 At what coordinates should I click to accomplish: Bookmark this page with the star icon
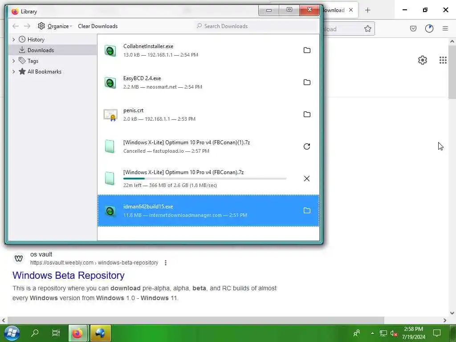367,28
